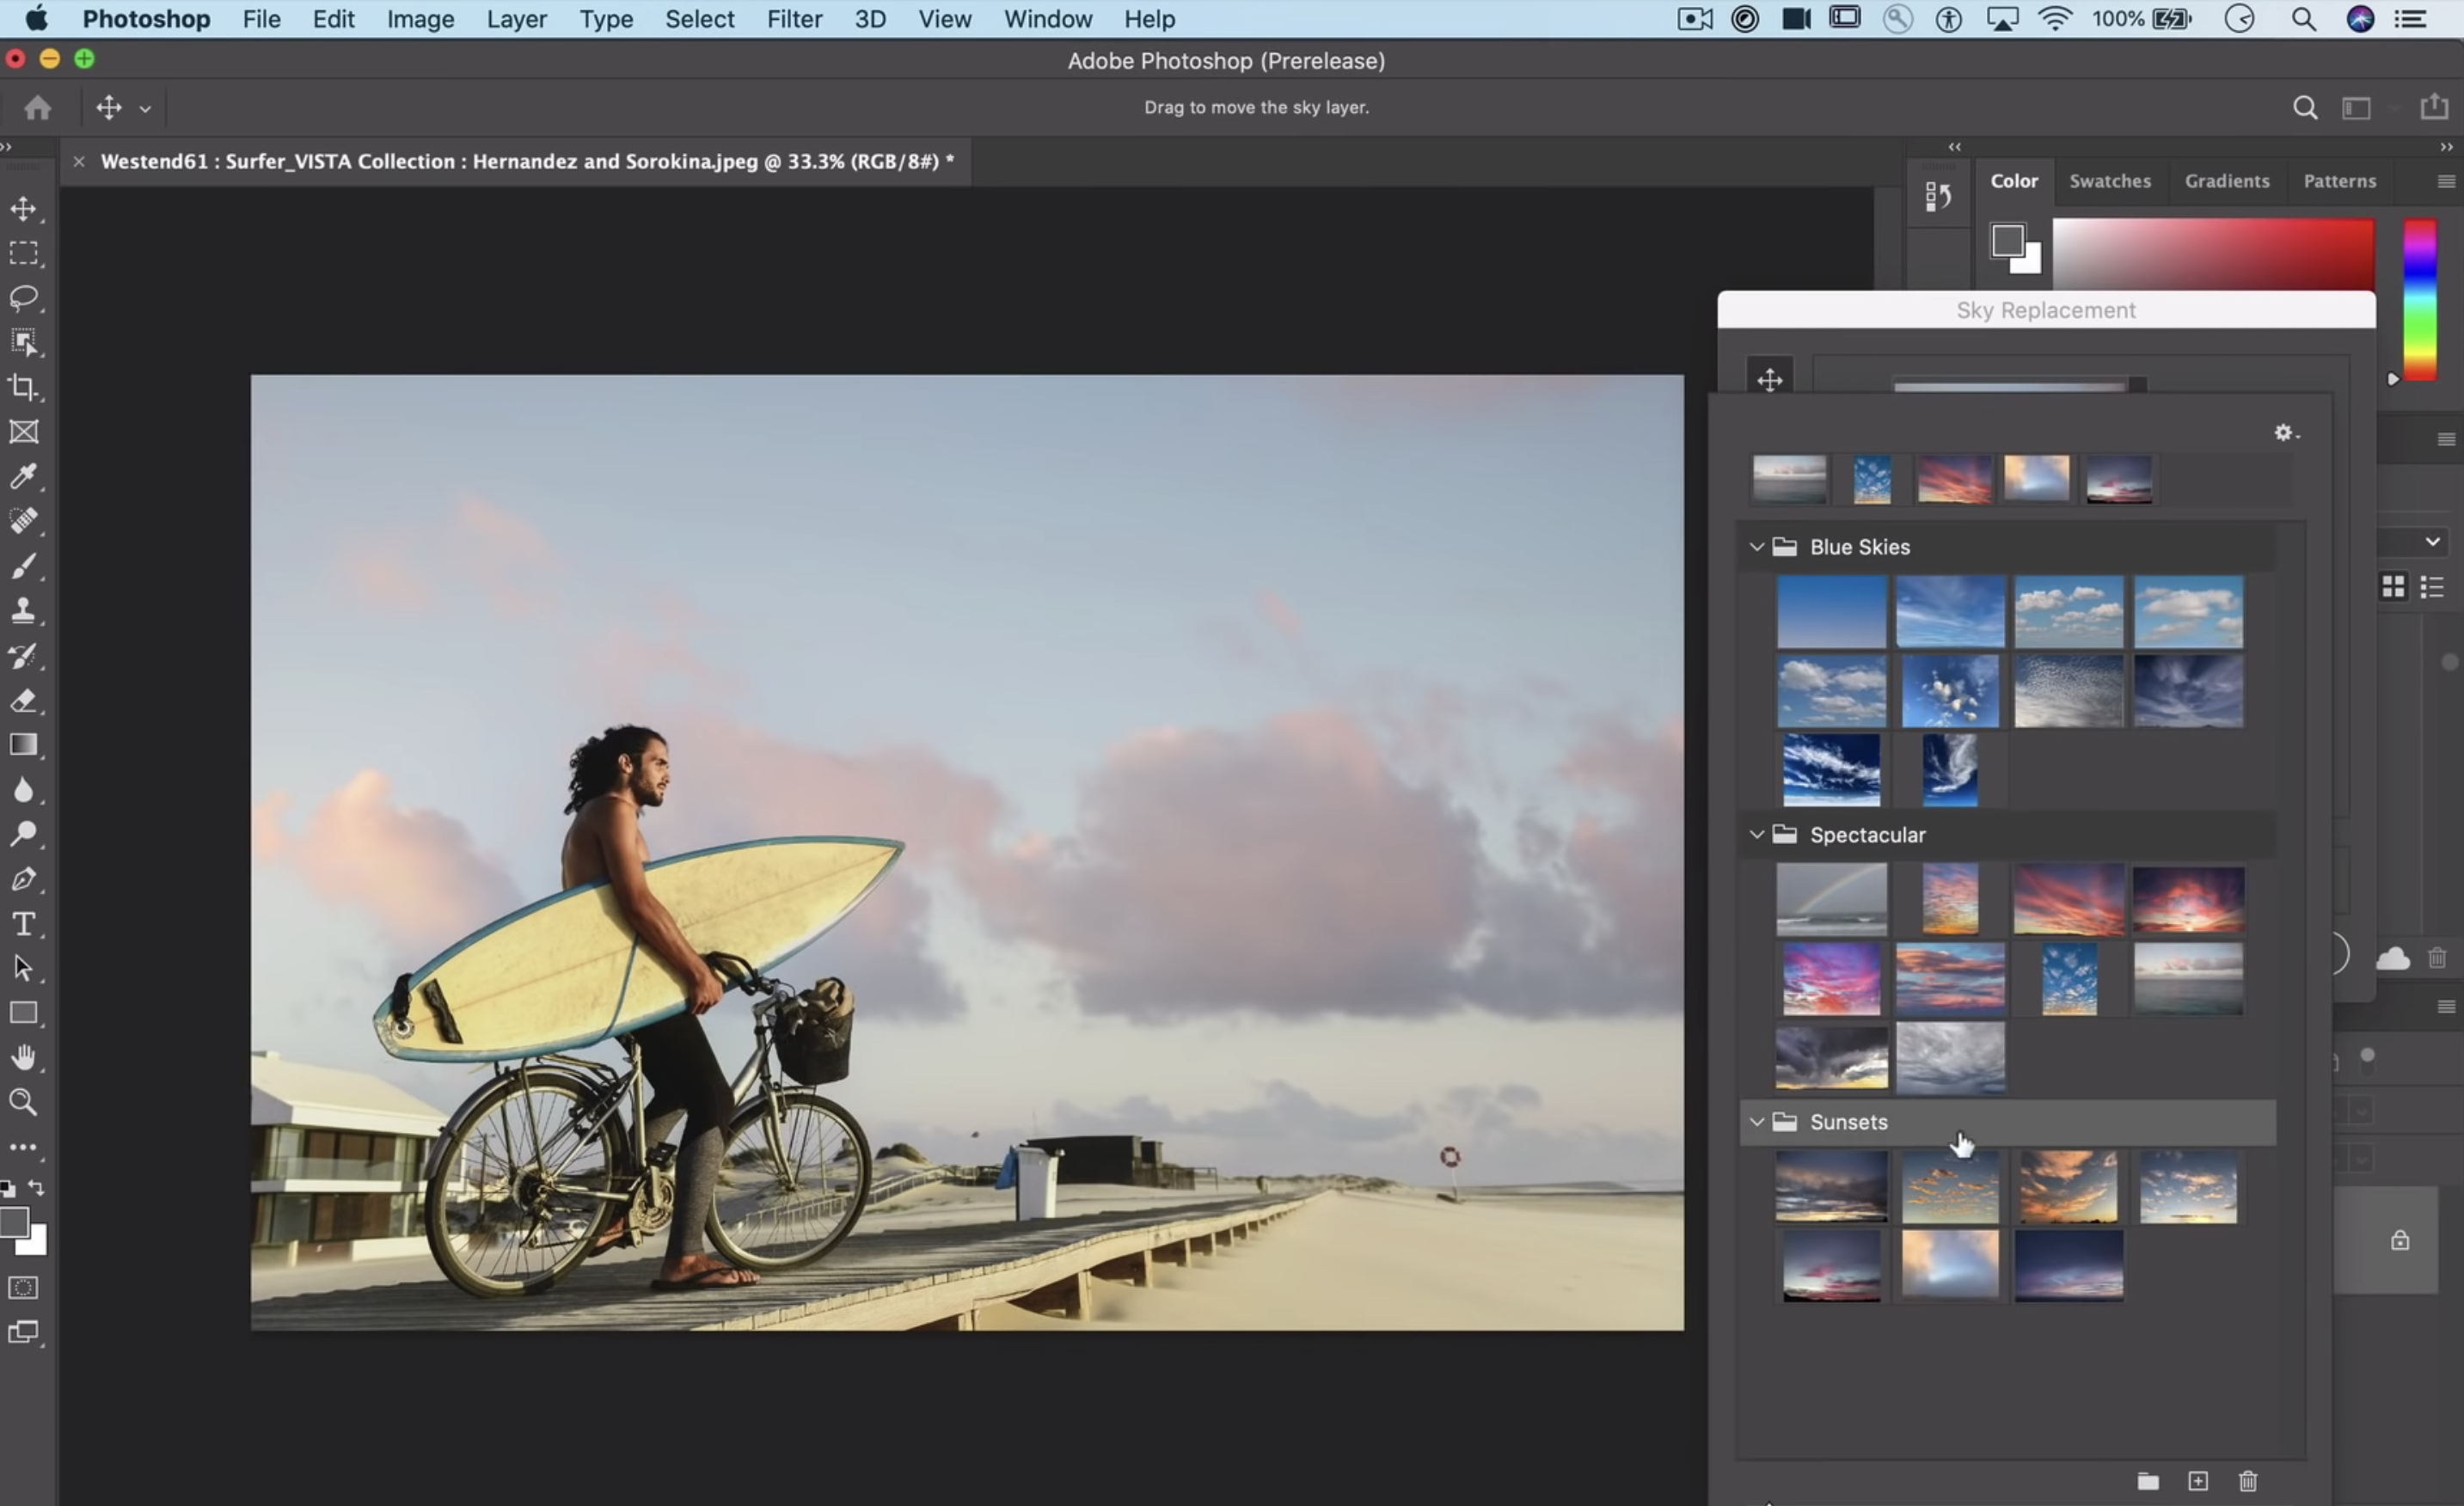Image resolution: width=2464 pixels, height=1506 pixels.
Task: Select the Rectangle shape tool
Action: pyautogui.click(x=24, y=1013)
